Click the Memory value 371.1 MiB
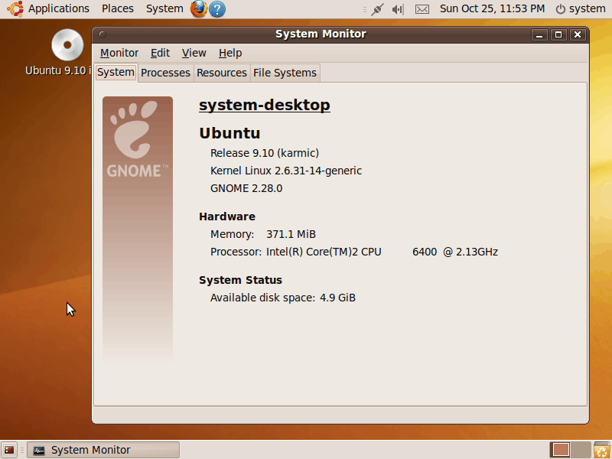Screen dimensions: 612x459 291,234
